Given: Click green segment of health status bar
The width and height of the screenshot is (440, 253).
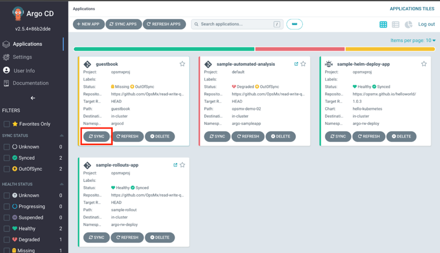Looking at the screenshot, I should pos(164,49).
